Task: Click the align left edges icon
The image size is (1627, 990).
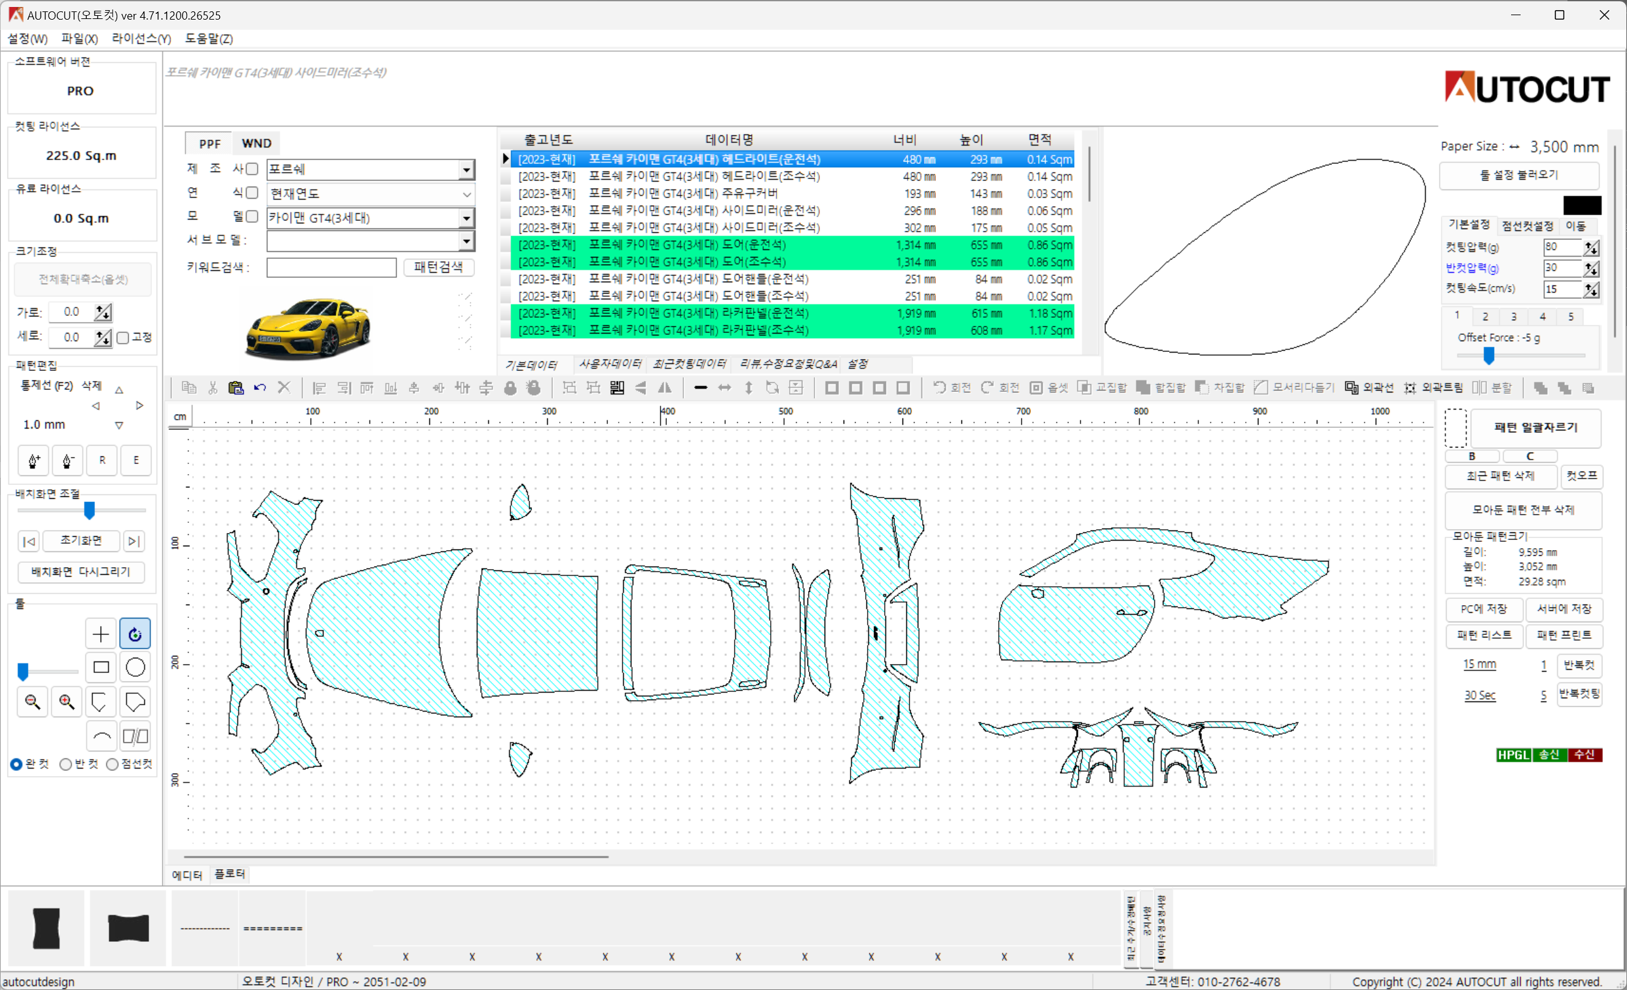Action: 320,387
